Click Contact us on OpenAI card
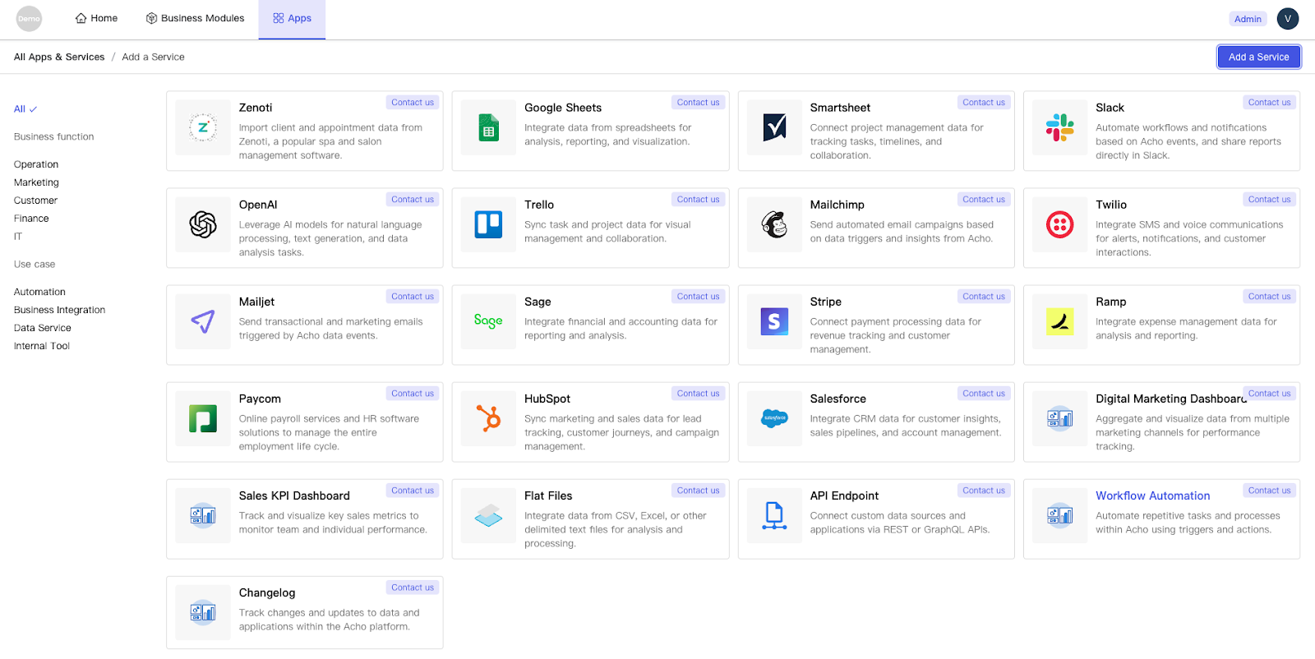1315x659 pixels. click(413, 200)
